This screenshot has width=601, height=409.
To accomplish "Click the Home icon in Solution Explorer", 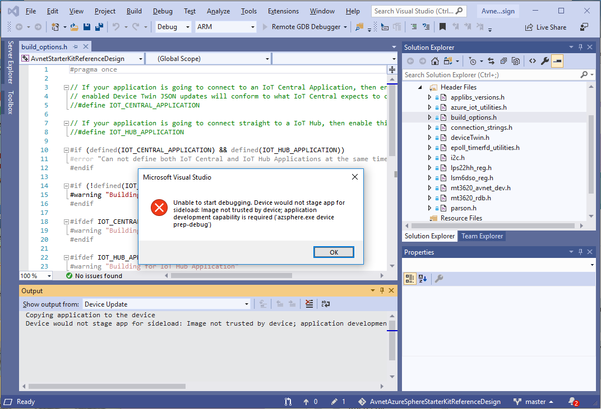I will pyautogui.click(x=436, y=61).
